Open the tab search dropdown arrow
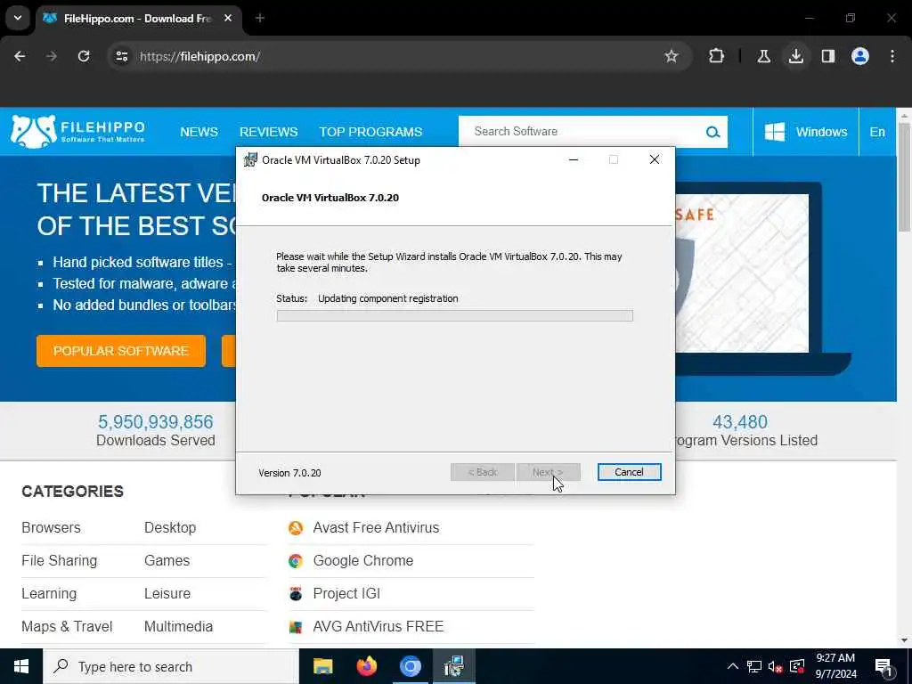 [18, 18]
